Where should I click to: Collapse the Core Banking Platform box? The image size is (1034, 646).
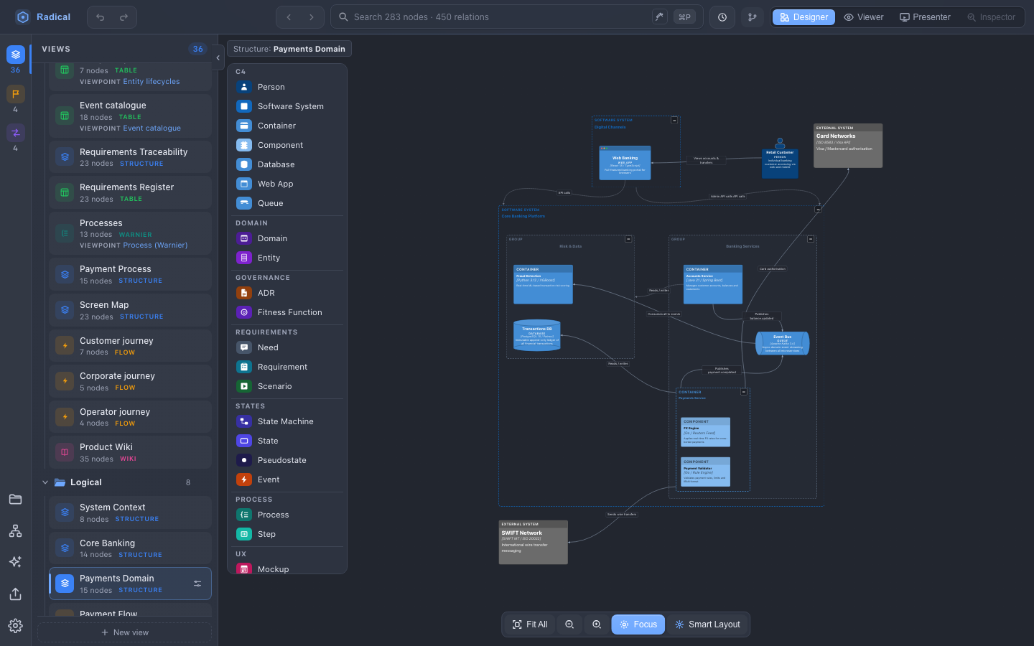pos(818,210)
